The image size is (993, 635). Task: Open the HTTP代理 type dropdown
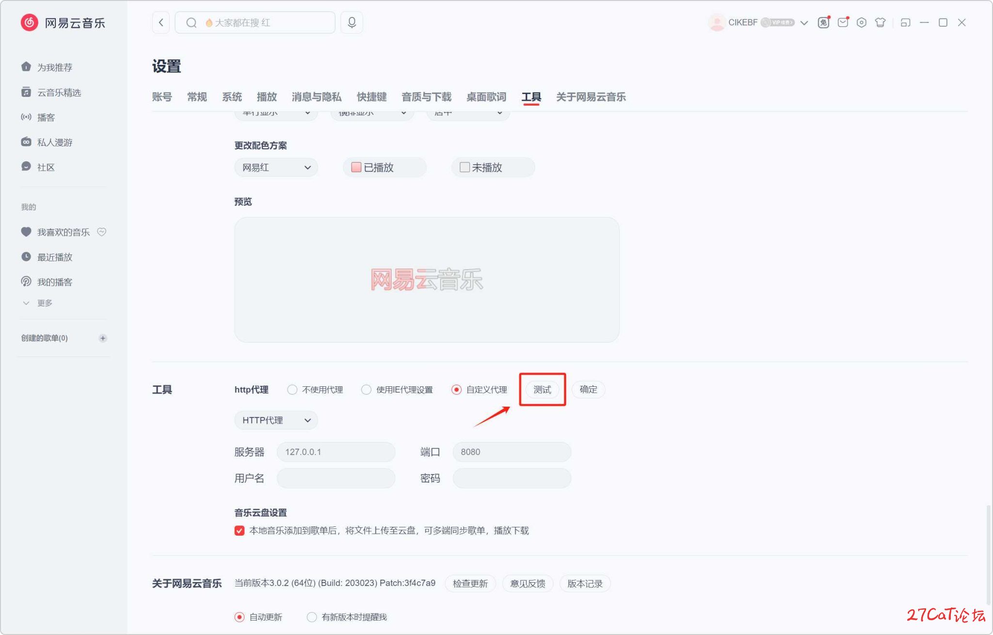coord(276,420)
